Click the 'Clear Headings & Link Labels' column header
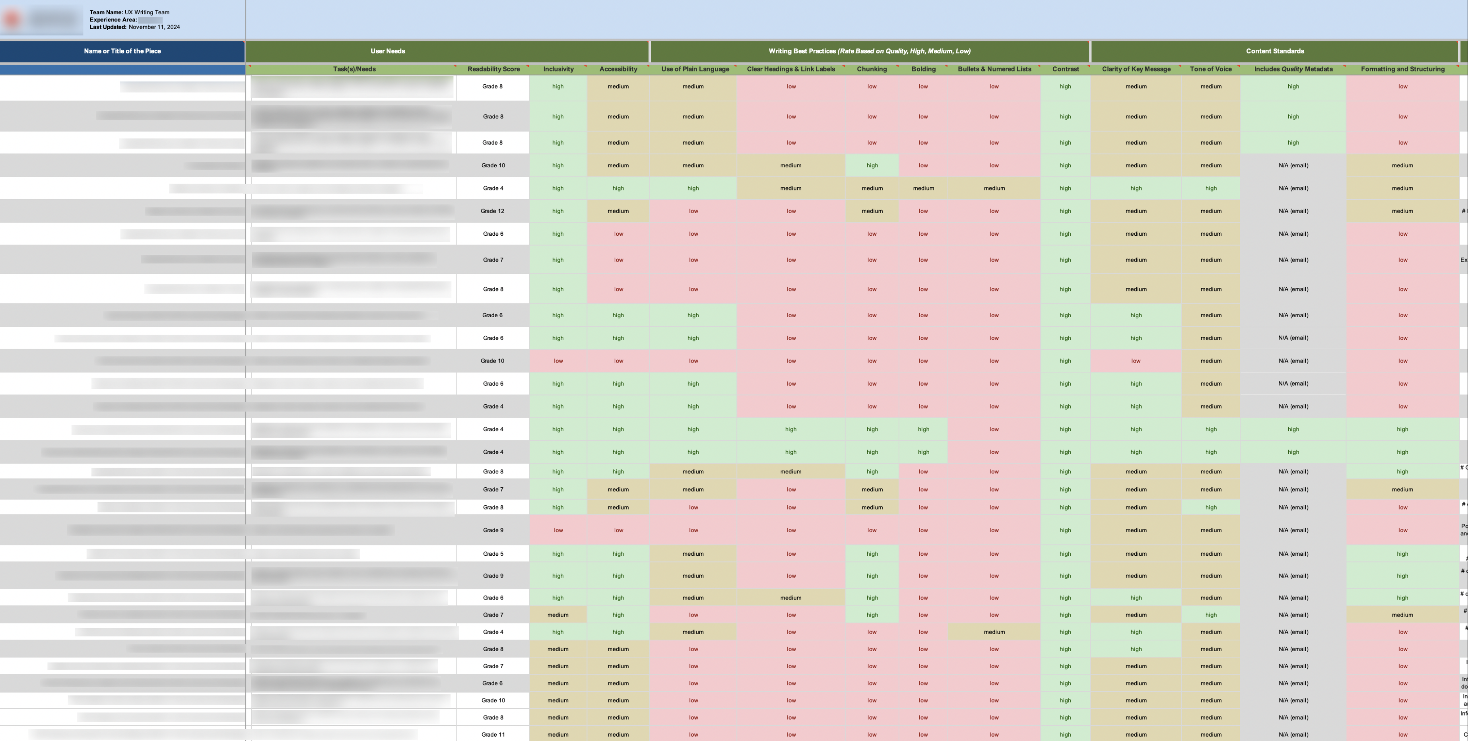 tap(791, 69)
